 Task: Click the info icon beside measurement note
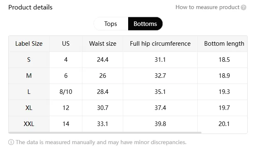11,142
